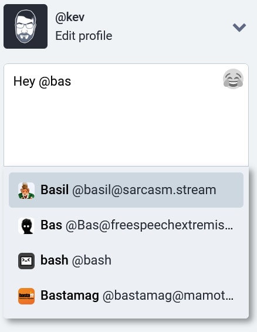Screen dimensions: 257x332
Task: Click Basil's fox avatar icon
Action: (x=26, y=191)
